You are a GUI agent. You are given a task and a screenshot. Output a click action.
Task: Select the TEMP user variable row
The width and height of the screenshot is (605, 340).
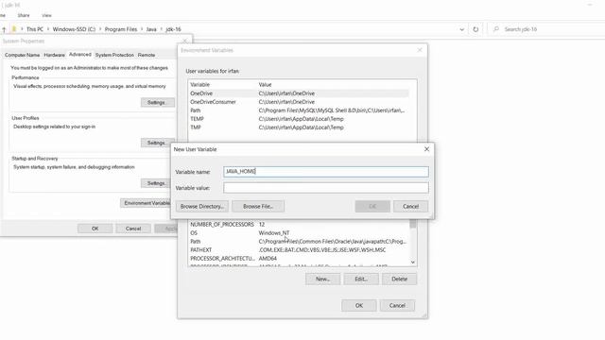[x=299, y=119]
